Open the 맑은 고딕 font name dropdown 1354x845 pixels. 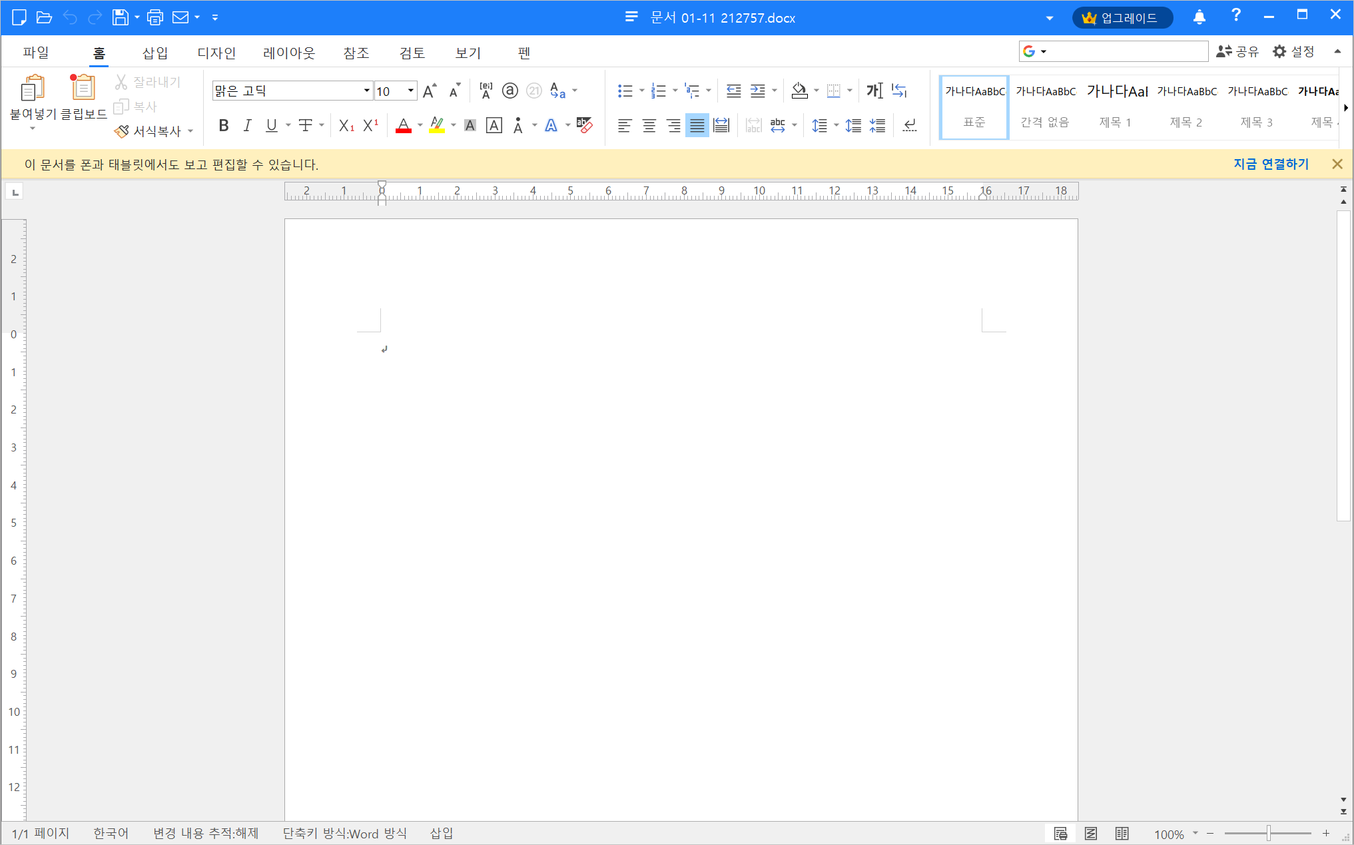(x=366, y=91)
